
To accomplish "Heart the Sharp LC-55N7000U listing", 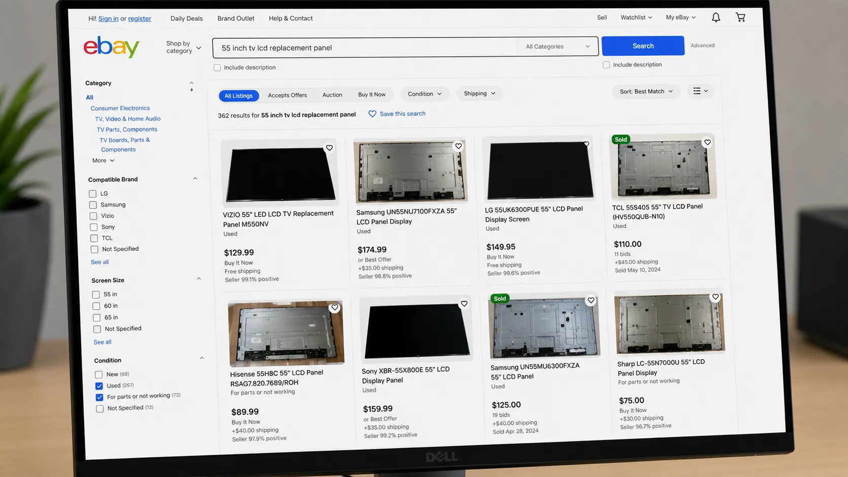I will [715, 297].
